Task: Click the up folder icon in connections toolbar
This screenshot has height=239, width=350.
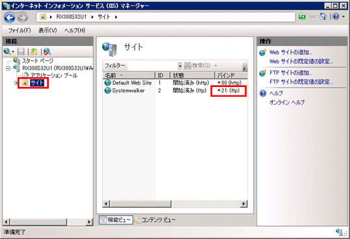Action: point(34,52)
